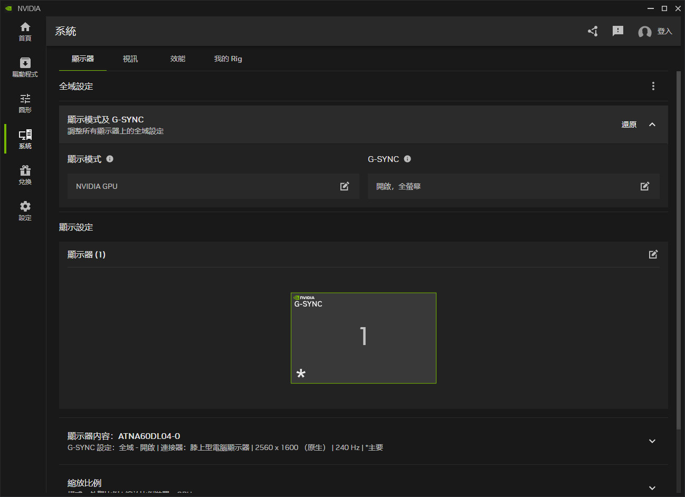Image resolution: width=685 pixels, height=497 pixels.
Task: Click the G-SYNC 設定 details line
Action: point(225,447)
